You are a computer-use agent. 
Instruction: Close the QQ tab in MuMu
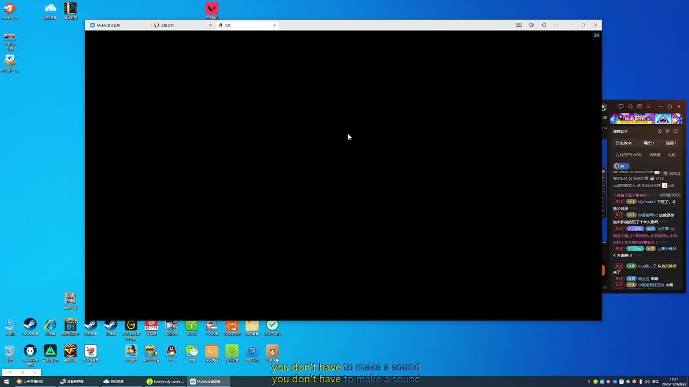[x=275, y=25]
